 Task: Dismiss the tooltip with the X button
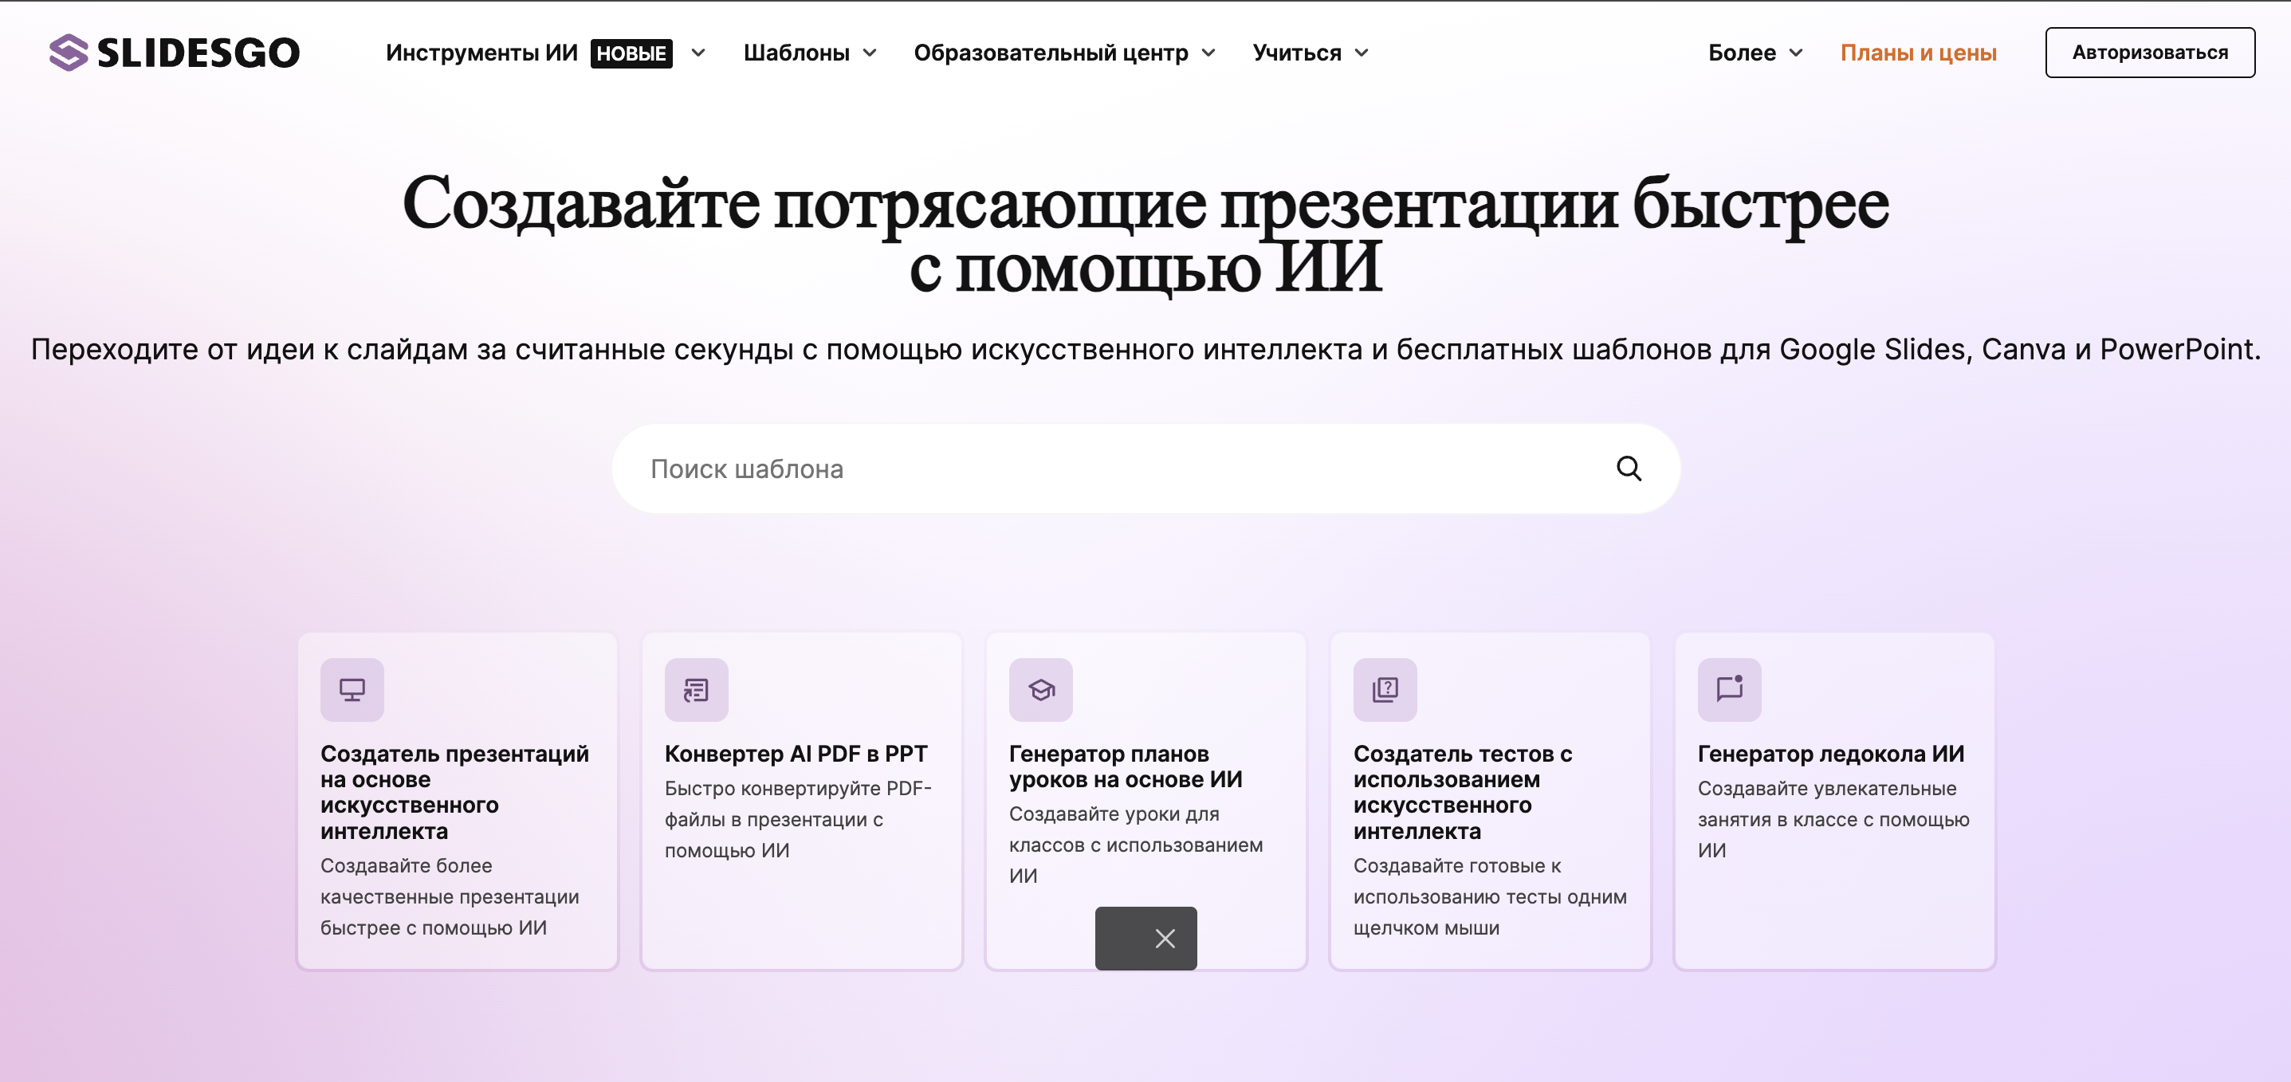pos(1166,938)
